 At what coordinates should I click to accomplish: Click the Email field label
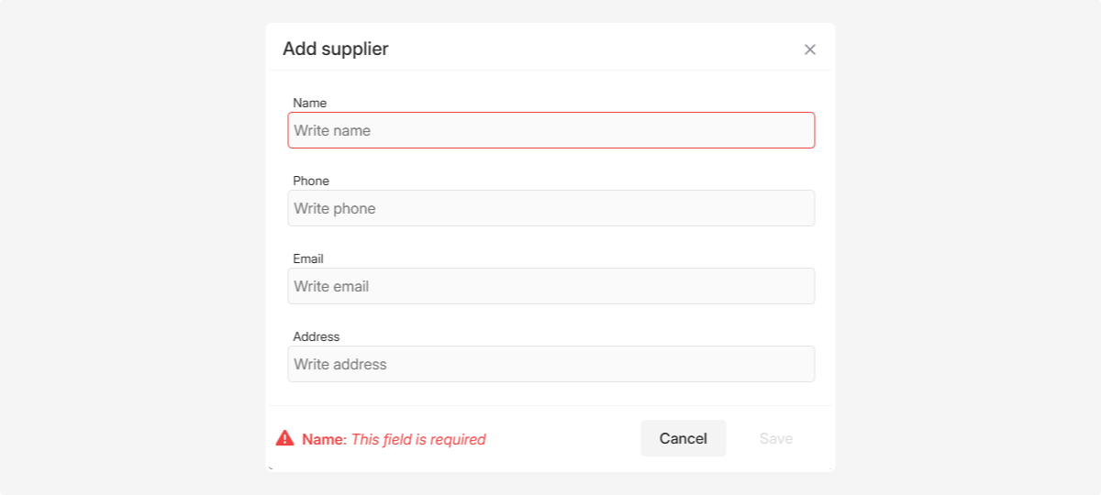tap(308, 258)
